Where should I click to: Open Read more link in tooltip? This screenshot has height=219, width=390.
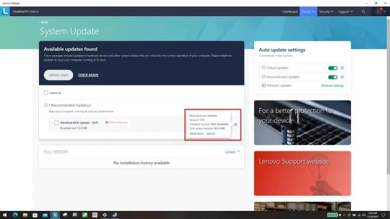pyautogui.click(x=197, y=134)
